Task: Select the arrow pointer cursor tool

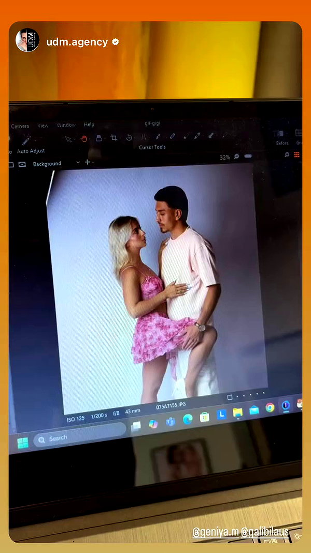Action: [68, 138]
